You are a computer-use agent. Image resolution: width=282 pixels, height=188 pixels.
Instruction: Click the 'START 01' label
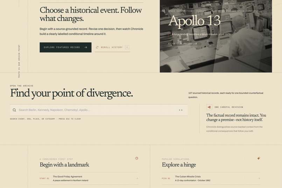44,179
